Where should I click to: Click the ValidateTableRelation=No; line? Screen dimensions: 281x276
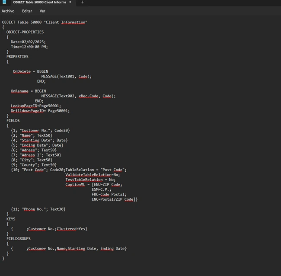pos(93,175)
